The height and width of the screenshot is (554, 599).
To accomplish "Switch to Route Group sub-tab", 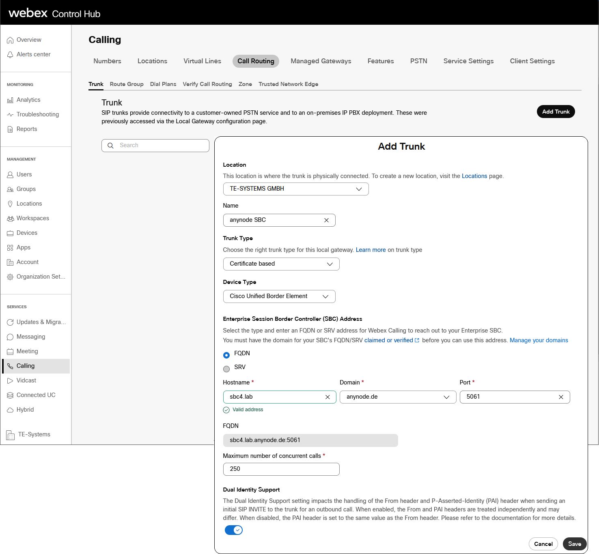I will tap(127, 84).
